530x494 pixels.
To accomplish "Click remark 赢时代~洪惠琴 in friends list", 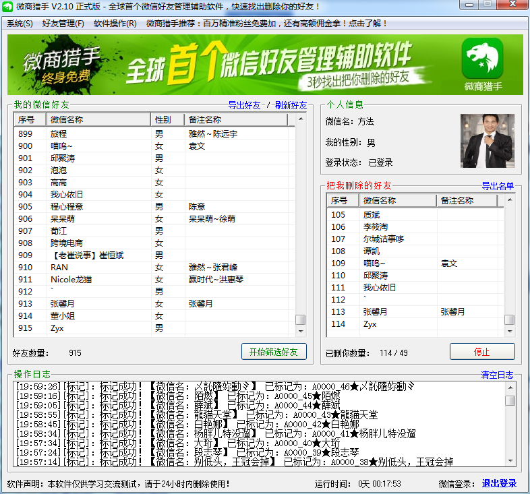I will (x=216, y=280).
